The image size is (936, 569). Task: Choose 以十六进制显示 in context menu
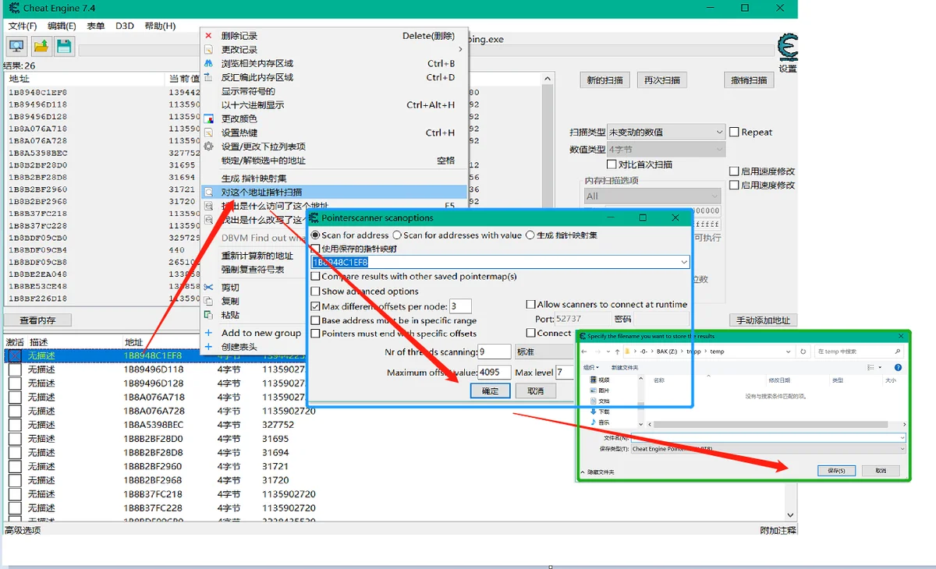tap(334, 105)
